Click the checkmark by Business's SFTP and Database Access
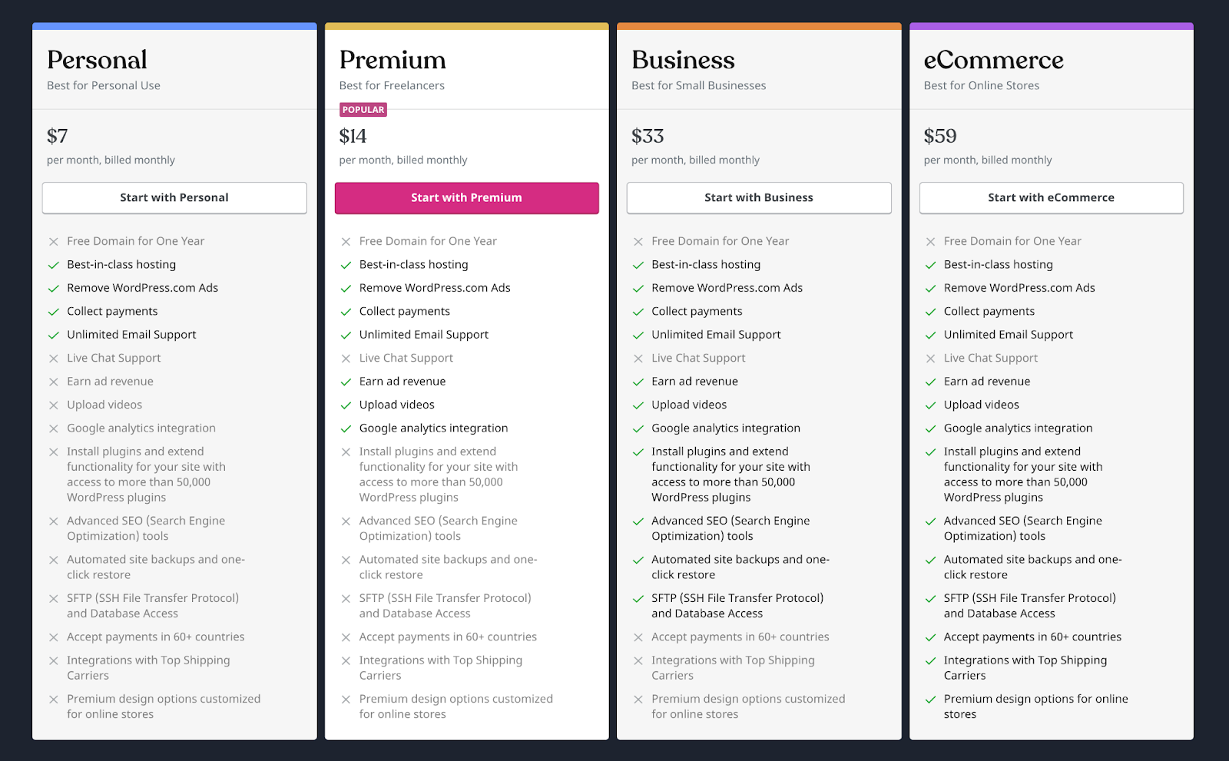1229x761 pixels. pyautogui.click(x=638, y=599)
